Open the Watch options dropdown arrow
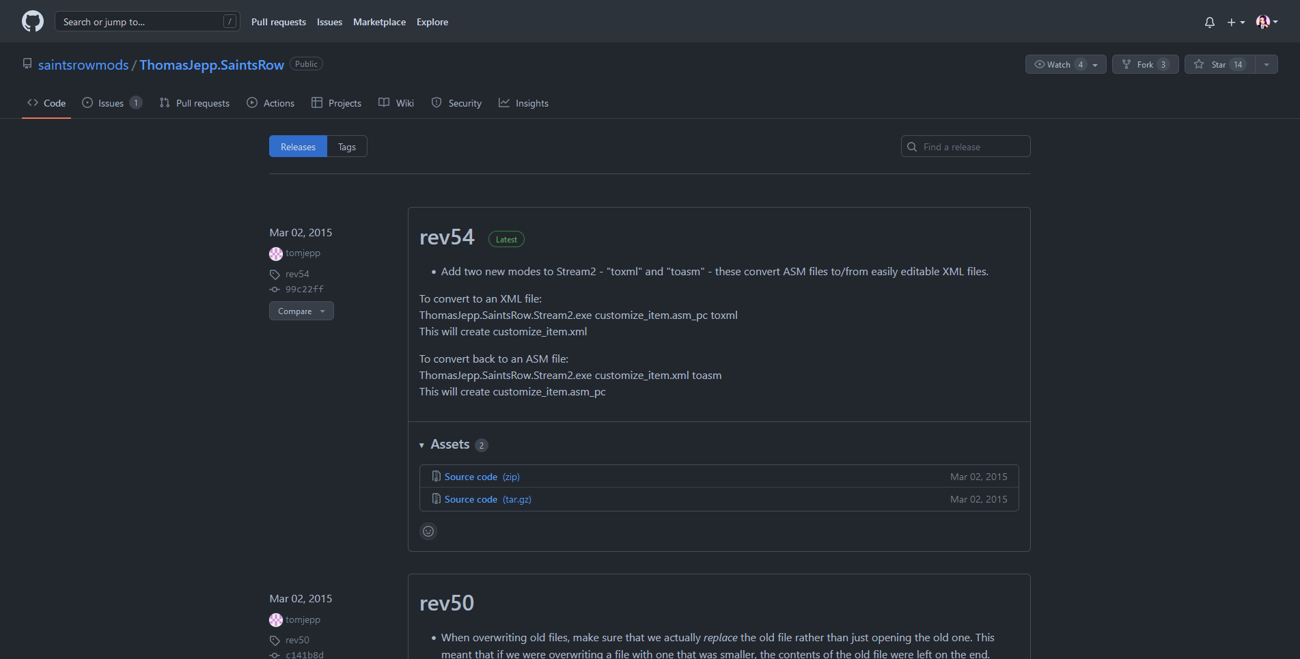 pos(1096,64)
